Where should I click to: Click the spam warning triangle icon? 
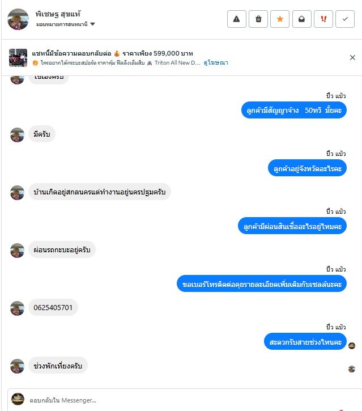237,19
